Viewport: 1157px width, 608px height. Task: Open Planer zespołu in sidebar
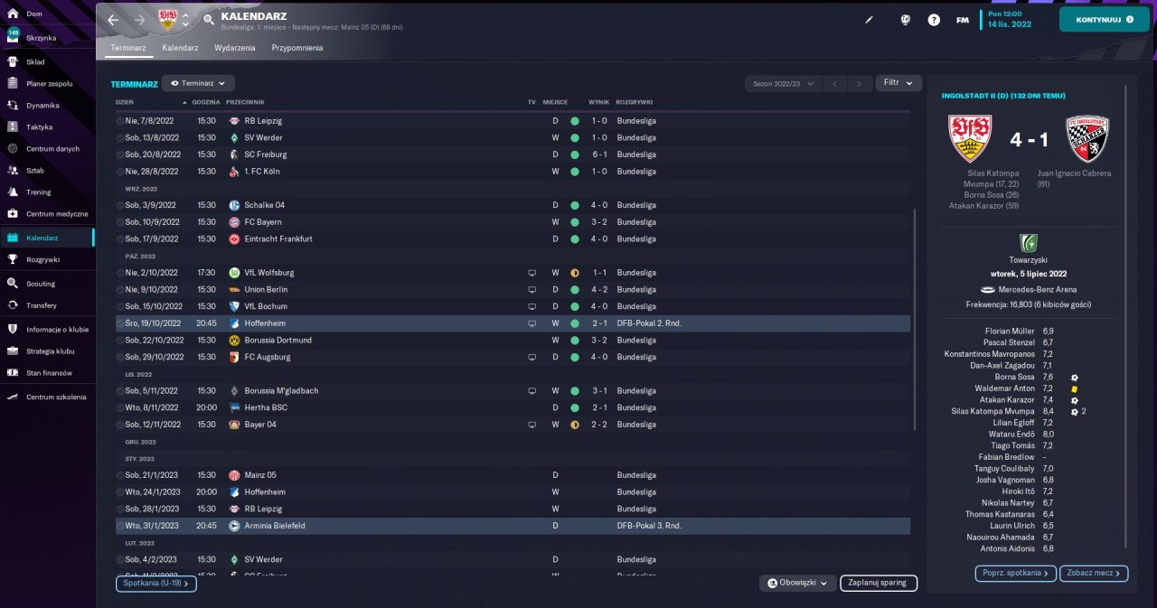pos(50,83)
